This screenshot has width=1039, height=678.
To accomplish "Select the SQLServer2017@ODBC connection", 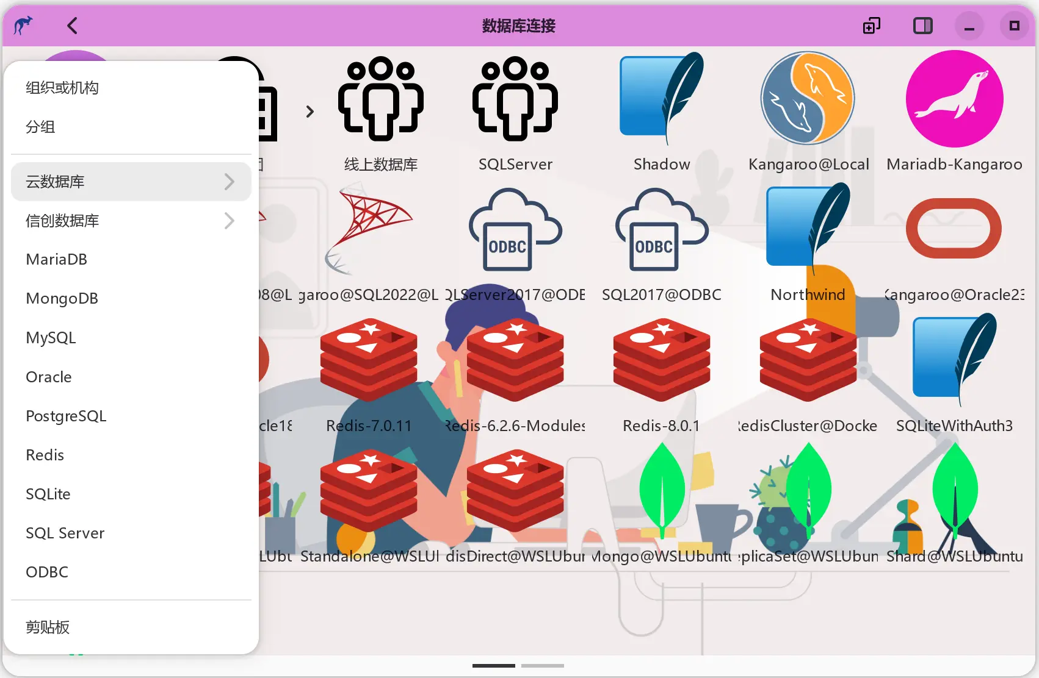I will 515,245.
